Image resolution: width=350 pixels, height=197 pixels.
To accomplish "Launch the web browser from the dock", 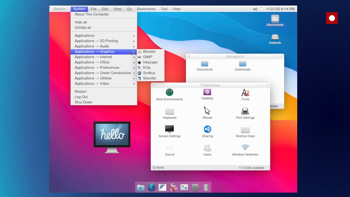I will (x=152, y=187).
